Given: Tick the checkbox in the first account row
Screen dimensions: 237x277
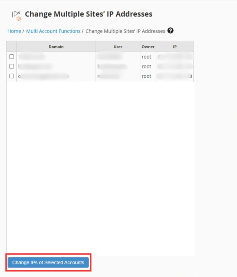Looking at the screenshot, I should (12, 57).
